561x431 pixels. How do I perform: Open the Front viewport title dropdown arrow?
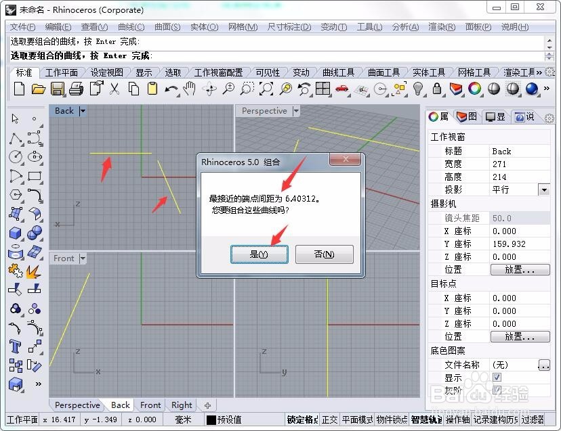(x=83, y=258)
